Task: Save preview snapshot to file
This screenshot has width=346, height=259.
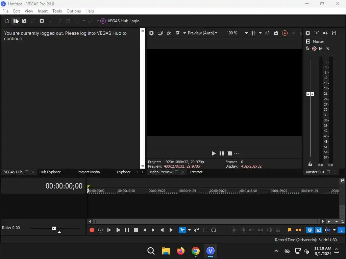Action: tap(276, 33)
